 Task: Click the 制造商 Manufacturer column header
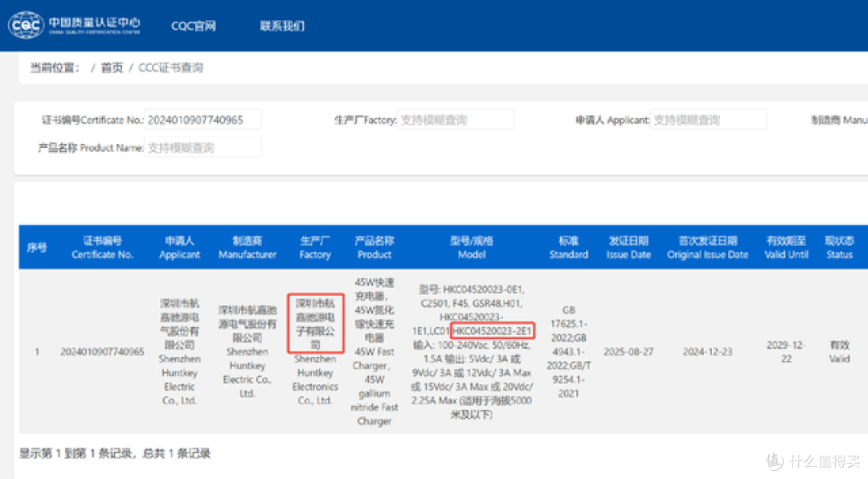tap(248, 248)
